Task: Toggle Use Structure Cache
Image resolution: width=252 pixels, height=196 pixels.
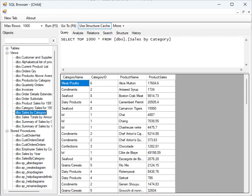Action: [x=94, y=26]
